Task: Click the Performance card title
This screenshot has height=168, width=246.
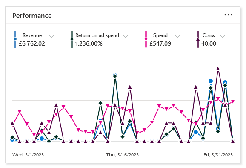Action: tap(32, 16)
